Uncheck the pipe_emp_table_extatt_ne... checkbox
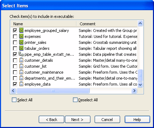The width and height of the screenshot is (154, 128). coord(15,54)
